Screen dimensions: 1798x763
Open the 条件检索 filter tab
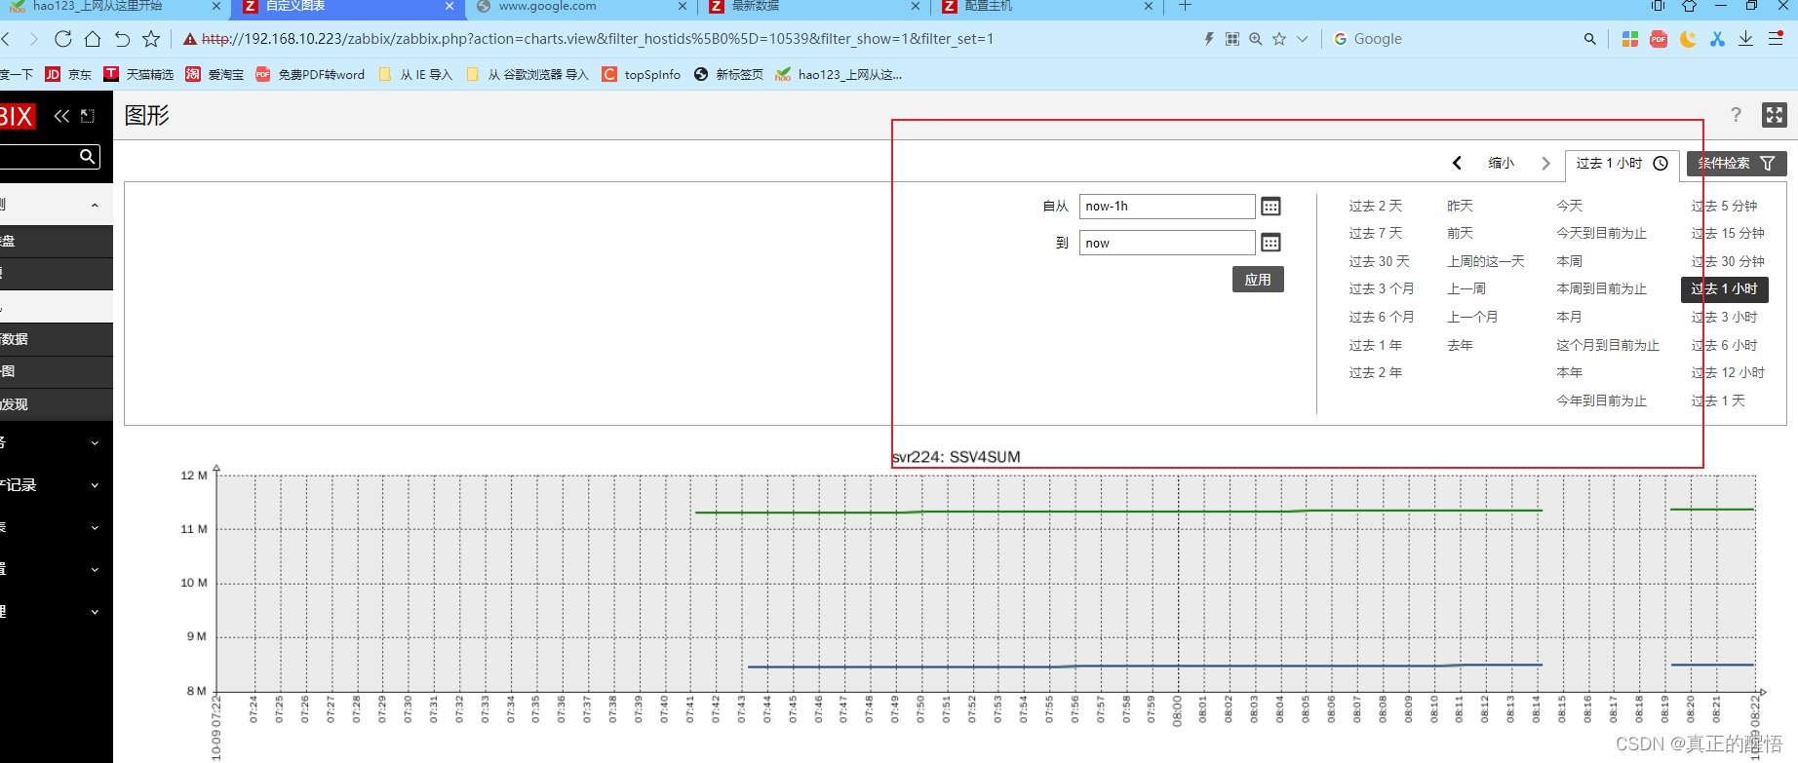point(1737,164)
